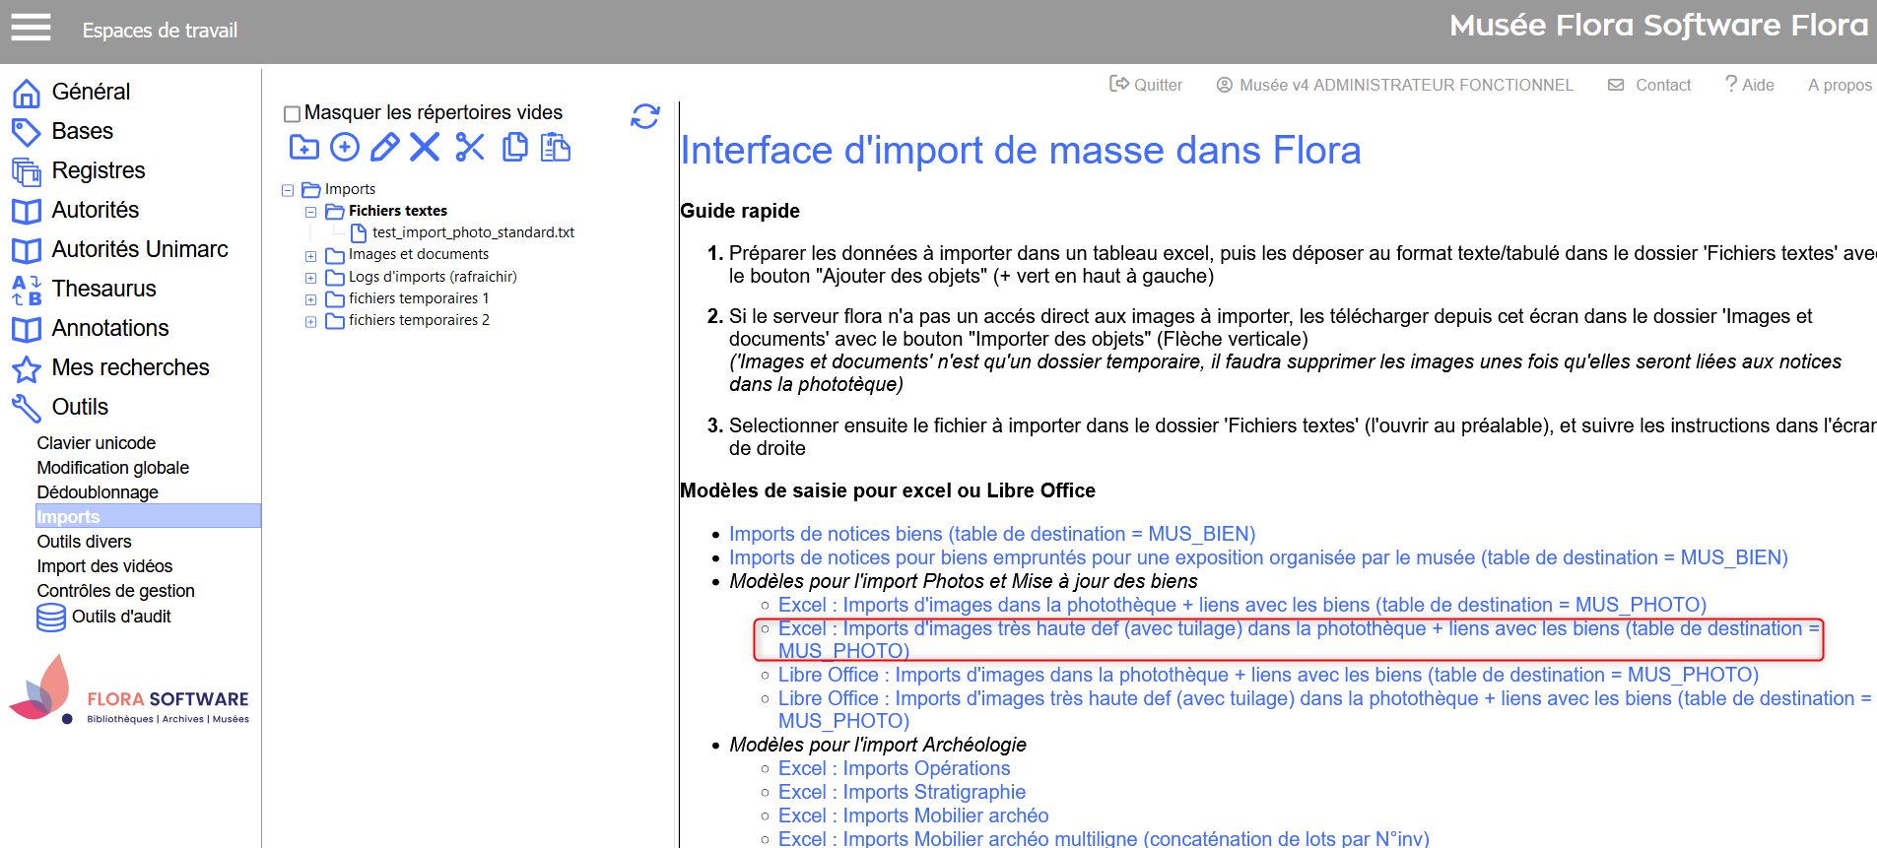
Task: Click the Flora Software logo
Action: click(x=129, y=691)
